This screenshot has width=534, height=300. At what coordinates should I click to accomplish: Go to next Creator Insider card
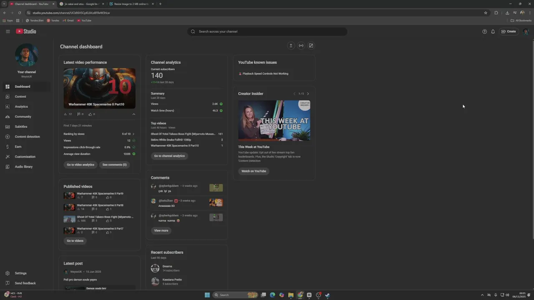(x=308, y=94)
